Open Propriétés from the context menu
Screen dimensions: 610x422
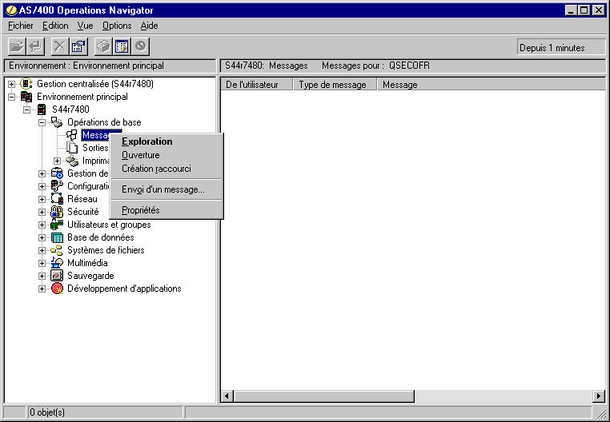click(167, 210)
